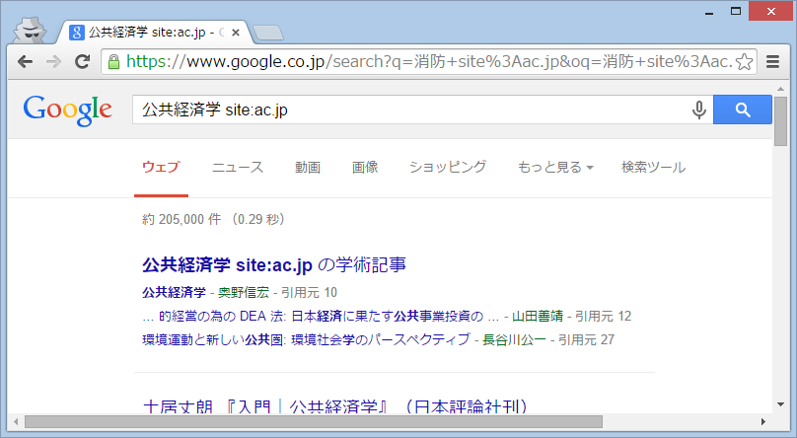
Task: Open the 公共経済学 site:ac.jp の学術記事 link
Action: tap(274, 264)
